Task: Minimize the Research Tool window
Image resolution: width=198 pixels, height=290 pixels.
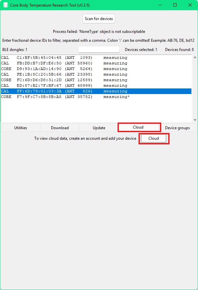Action: 160,5
